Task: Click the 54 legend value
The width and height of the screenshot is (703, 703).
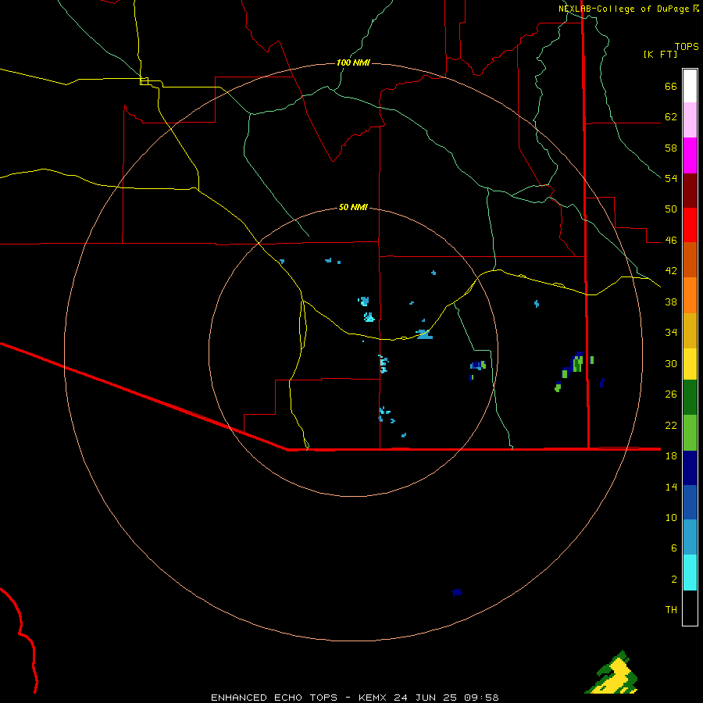Action: tap(671, 178)
